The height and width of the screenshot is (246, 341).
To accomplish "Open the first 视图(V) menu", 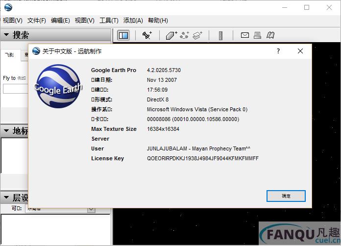I will [x=12, y=21].
